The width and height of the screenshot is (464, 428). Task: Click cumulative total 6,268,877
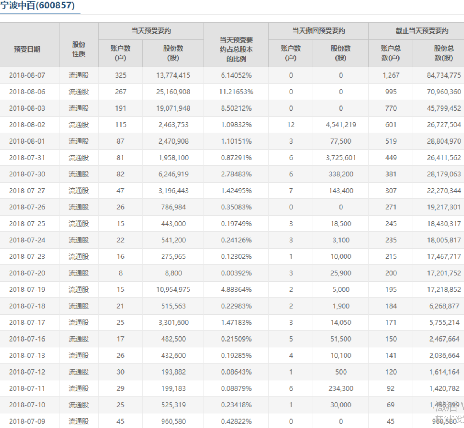coord(444,306)
